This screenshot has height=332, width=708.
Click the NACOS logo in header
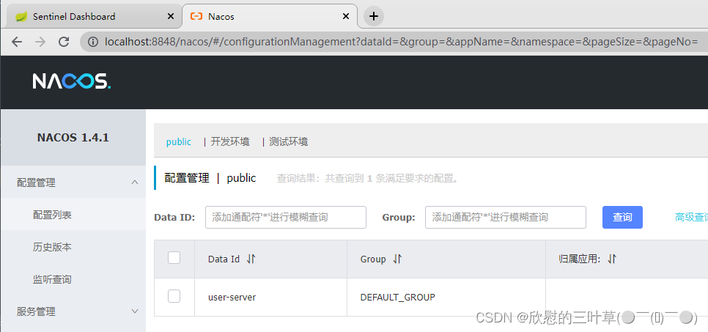[x=71, y=81]
